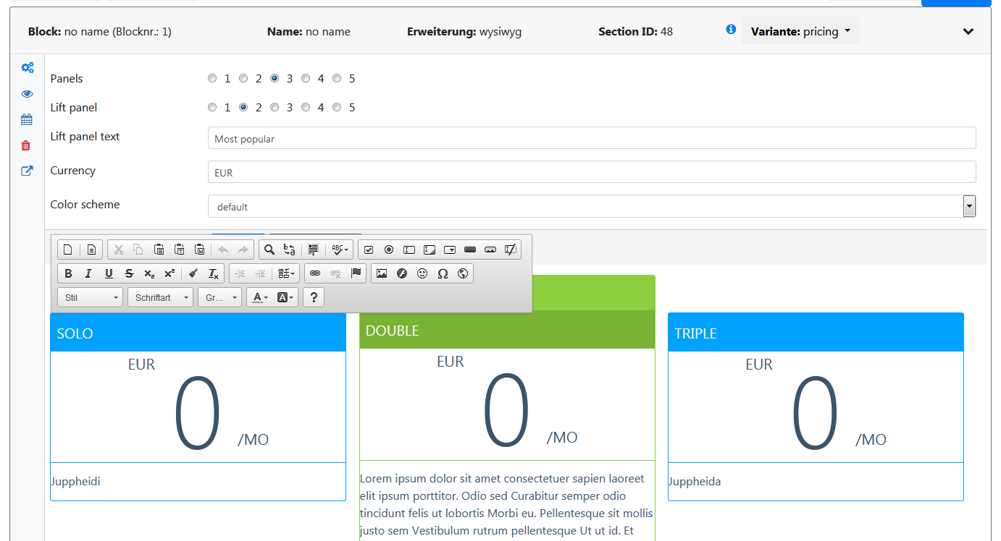This screenshot has height=541, width=1001.
Task: Open the line height dropdown in toolbar
Action: (287, 273)
